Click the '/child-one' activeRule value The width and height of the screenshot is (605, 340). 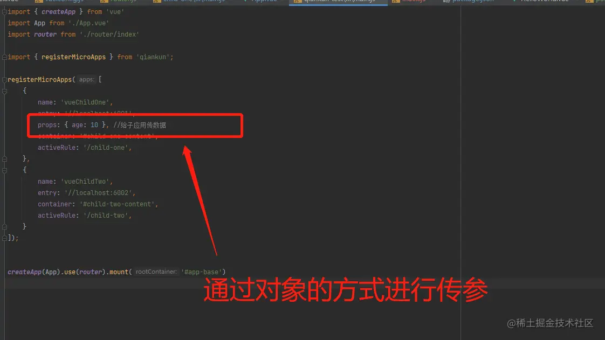(x=106, y=148)
